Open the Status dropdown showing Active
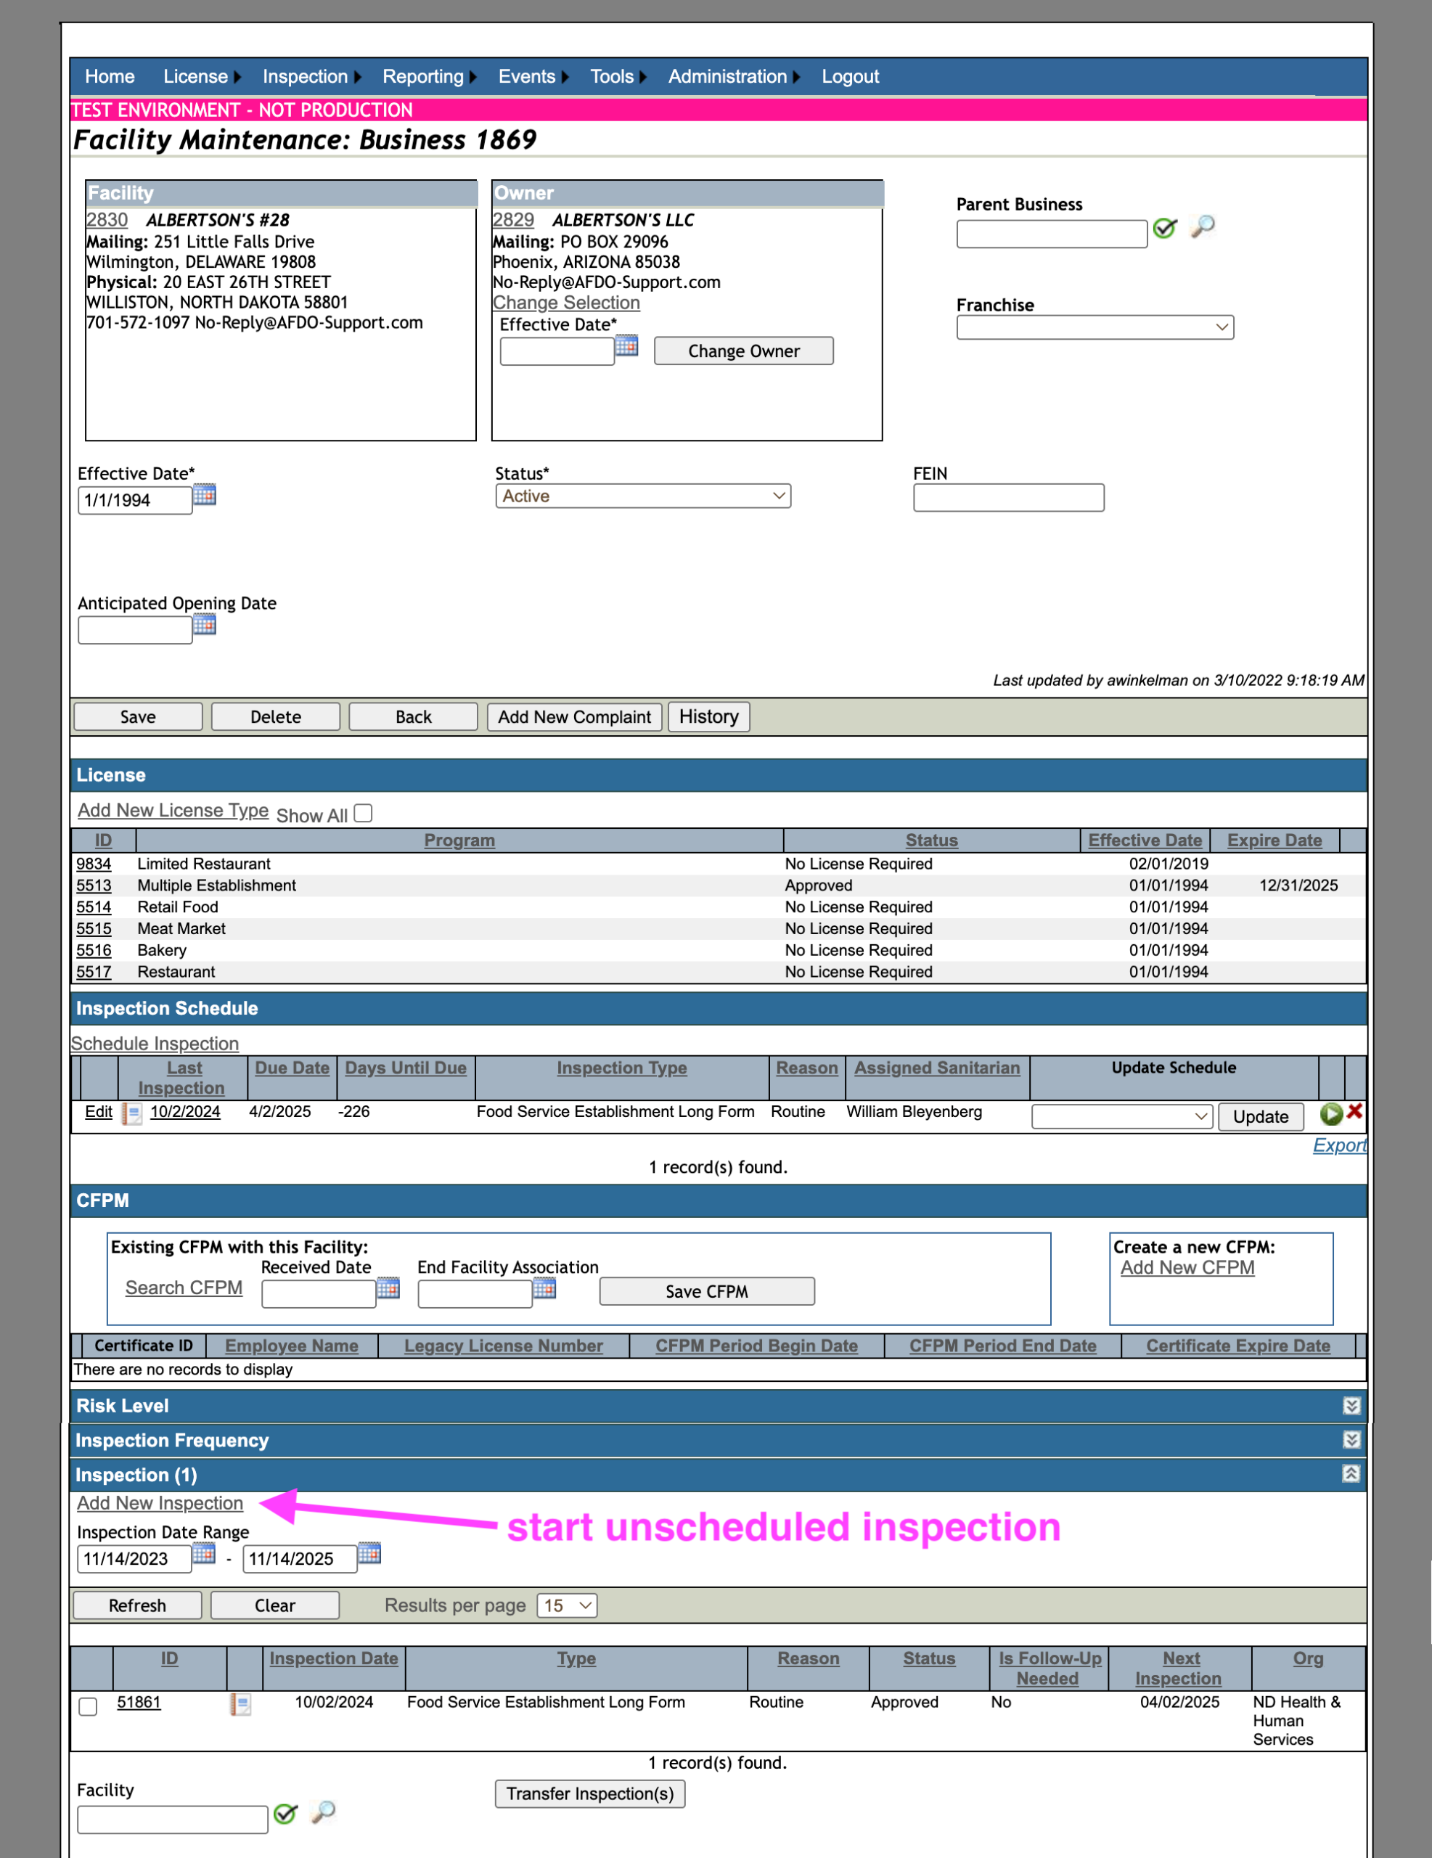This screenshot has height=1858, width=1432. [x=643, y=496]
